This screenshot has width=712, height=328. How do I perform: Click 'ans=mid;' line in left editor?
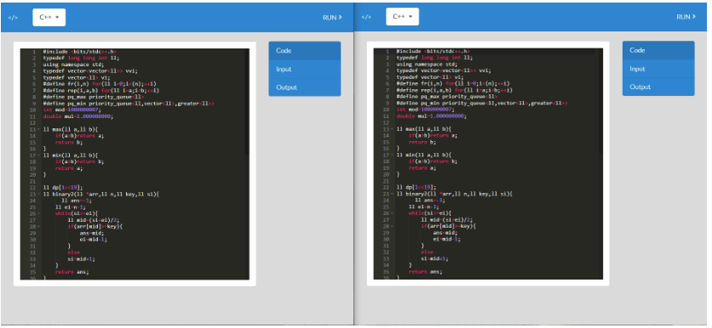pos(91,233)
